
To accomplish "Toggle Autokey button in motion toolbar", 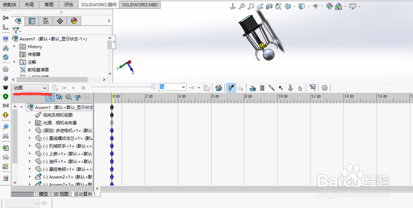I will click(231, 88).
